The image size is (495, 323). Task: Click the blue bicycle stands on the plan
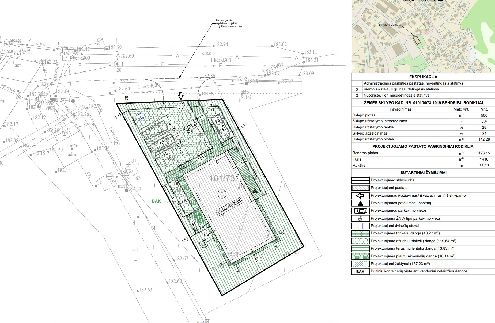coord(141,116)
